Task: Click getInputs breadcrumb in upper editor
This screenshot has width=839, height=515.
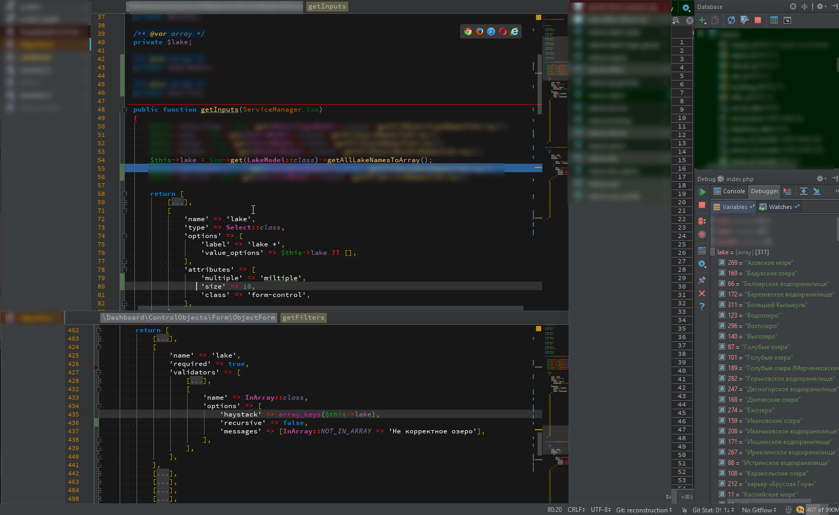Action: pos(327,6)
